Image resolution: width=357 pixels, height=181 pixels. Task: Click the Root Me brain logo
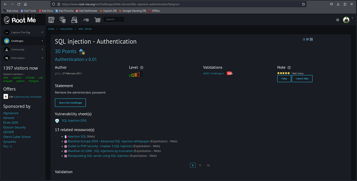click(x=6, y=19)
